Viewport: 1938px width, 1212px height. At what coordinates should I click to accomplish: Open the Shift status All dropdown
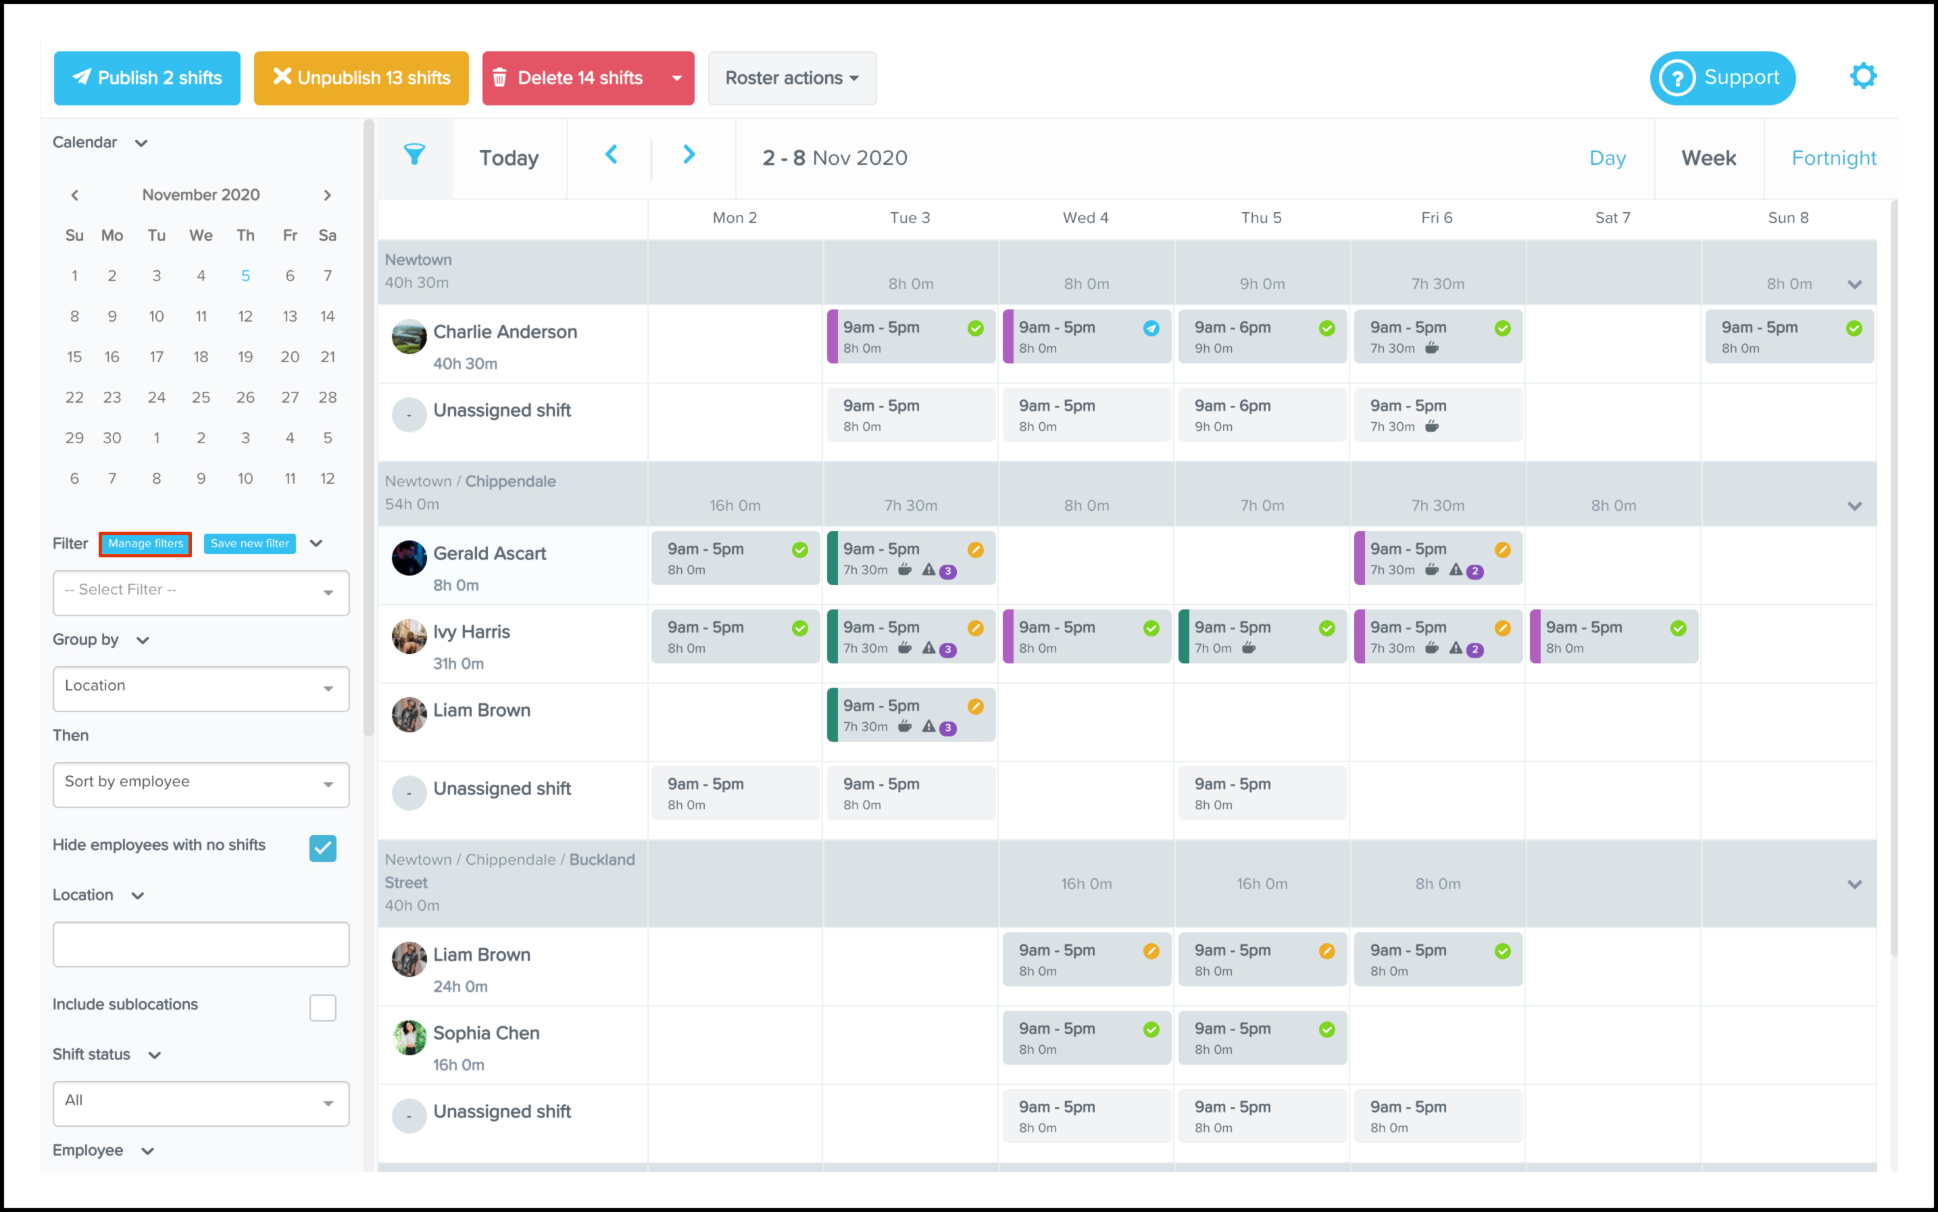(201, 1103)
